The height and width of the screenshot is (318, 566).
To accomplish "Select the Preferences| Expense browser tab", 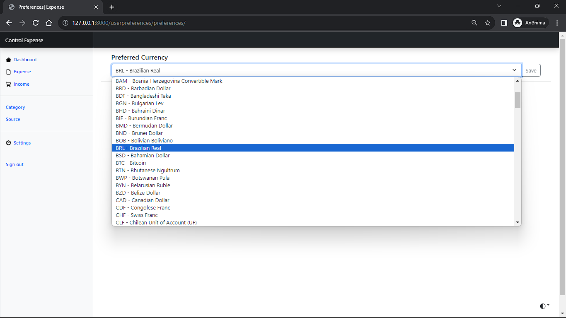I will point(53,7).
